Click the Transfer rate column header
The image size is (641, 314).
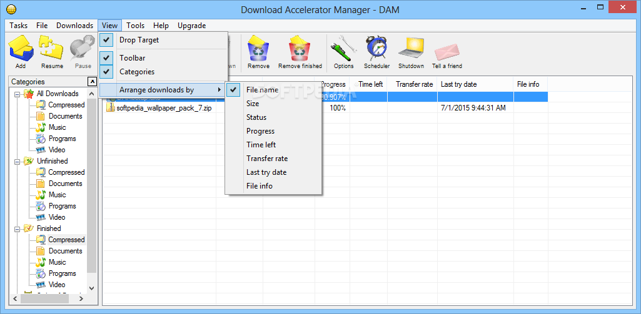pyautogui.click(x=412, y=84)
